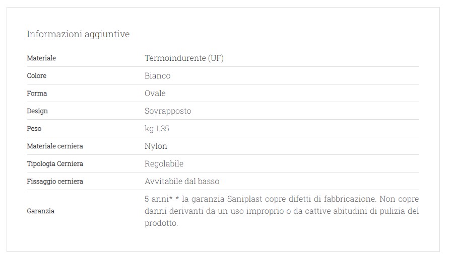This screenshot has height=259, width=452.
Task: Click the Sovrapposto value
Action: tap(168, 111)
